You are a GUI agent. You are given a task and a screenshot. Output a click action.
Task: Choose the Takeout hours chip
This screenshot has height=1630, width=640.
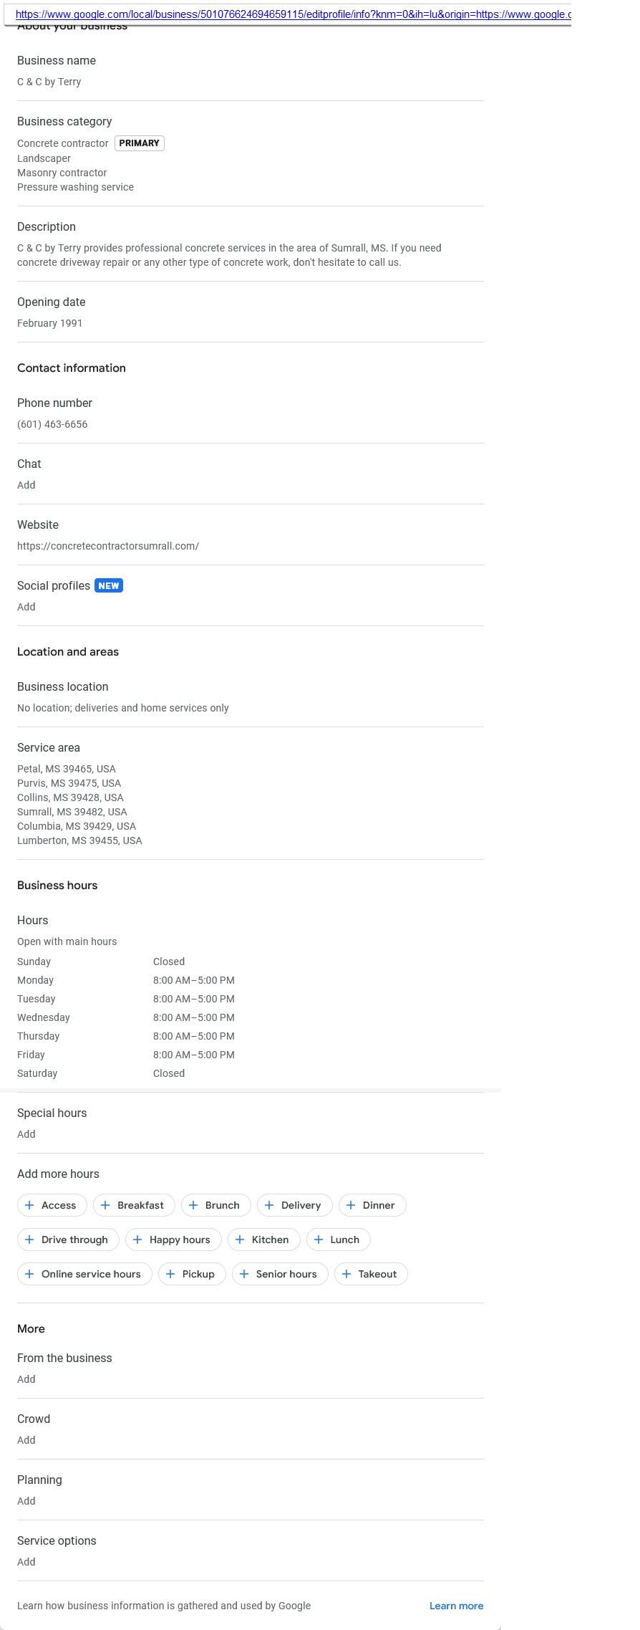click(371, 1274)
